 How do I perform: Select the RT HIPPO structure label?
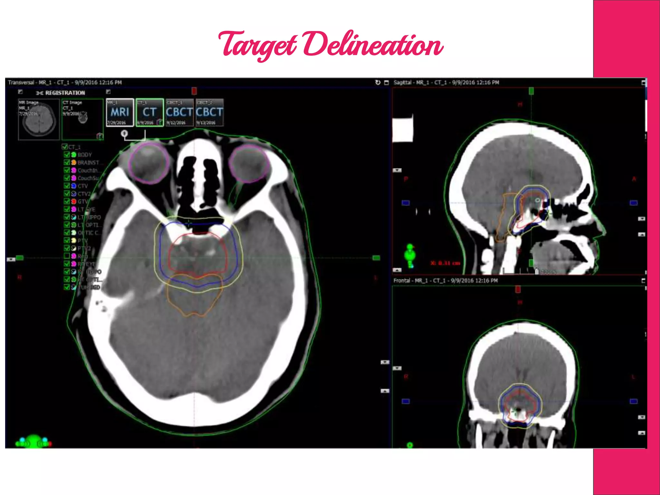point(90,272)
